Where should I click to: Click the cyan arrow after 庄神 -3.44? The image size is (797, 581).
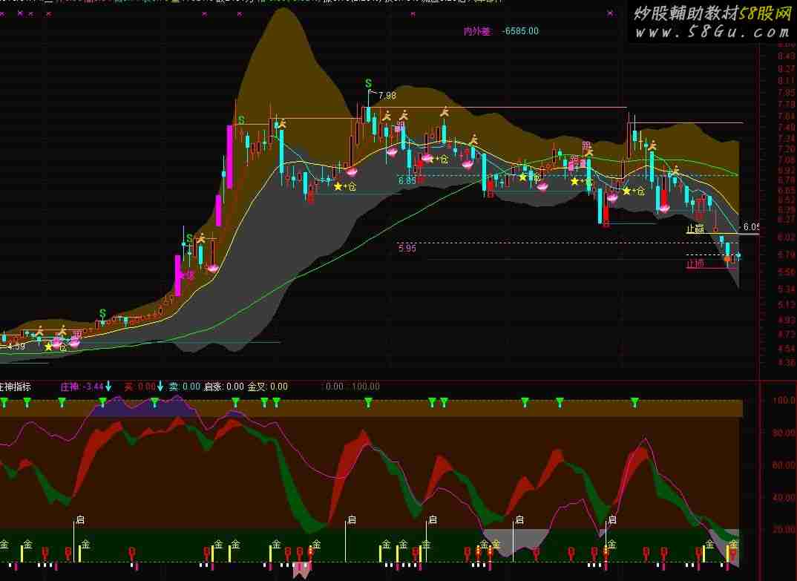pyautogui.click(x=108, y=387)
